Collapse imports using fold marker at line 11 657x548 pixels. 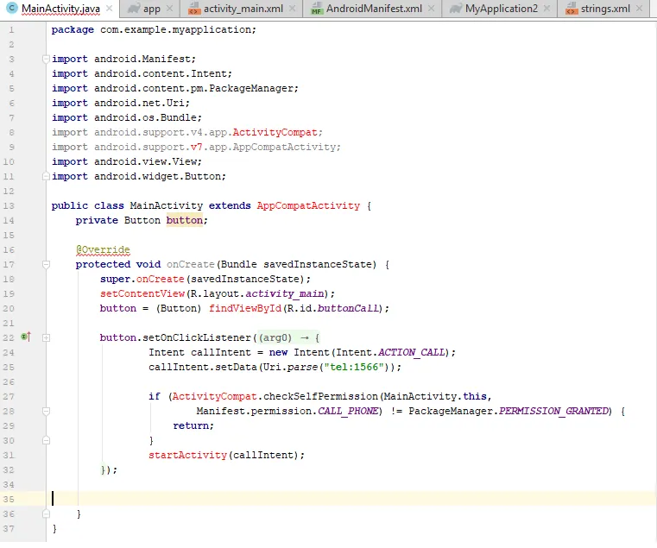click(46, 176)
